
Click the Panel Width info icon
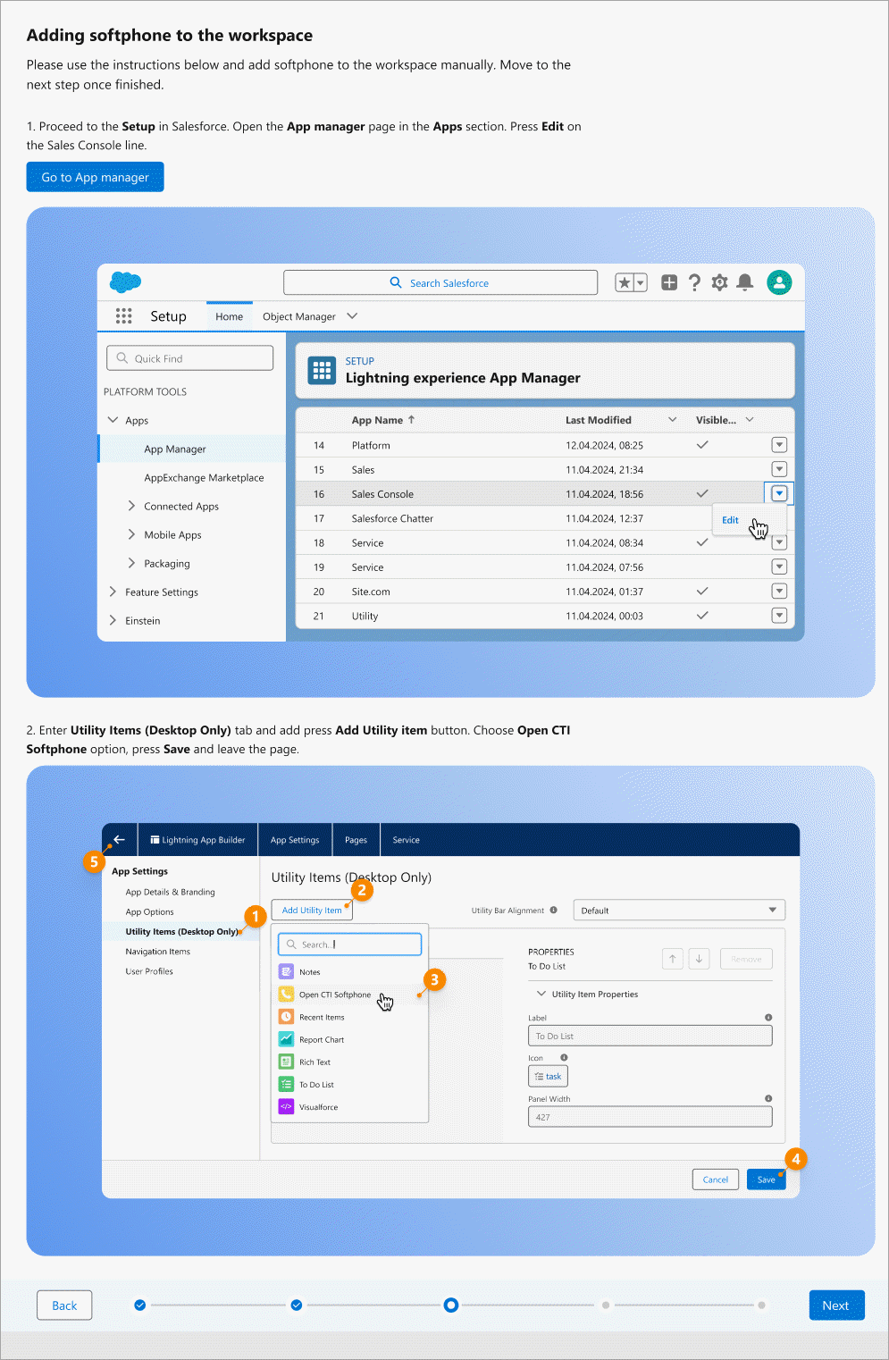point(768,1098)
